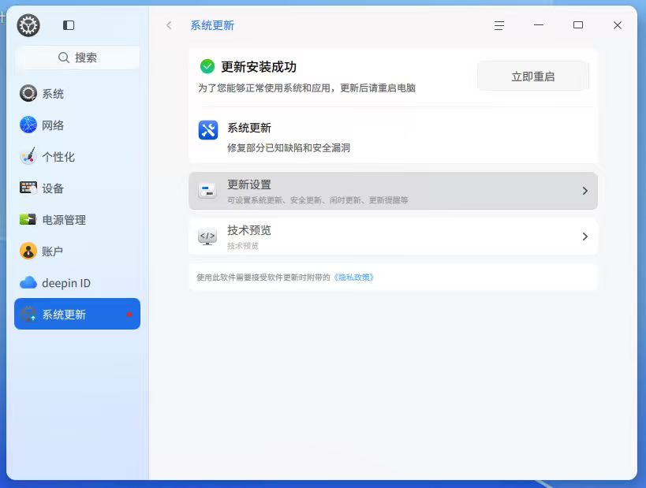Click the blue tools 系统更新 icon
646x488 pixels.
point(208,131)
